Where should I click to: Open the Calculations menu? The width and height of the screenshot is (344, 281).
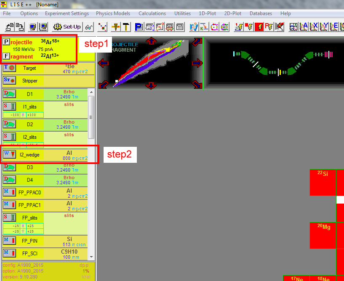(x=152, y=13)
